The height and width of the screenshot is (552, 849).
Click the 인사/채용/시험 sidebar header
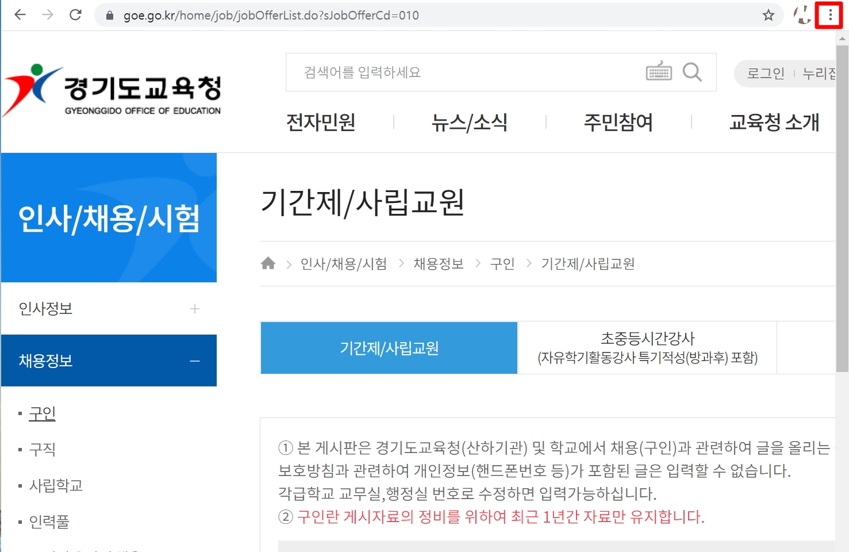pyautogui.click(x=109, y=218)
